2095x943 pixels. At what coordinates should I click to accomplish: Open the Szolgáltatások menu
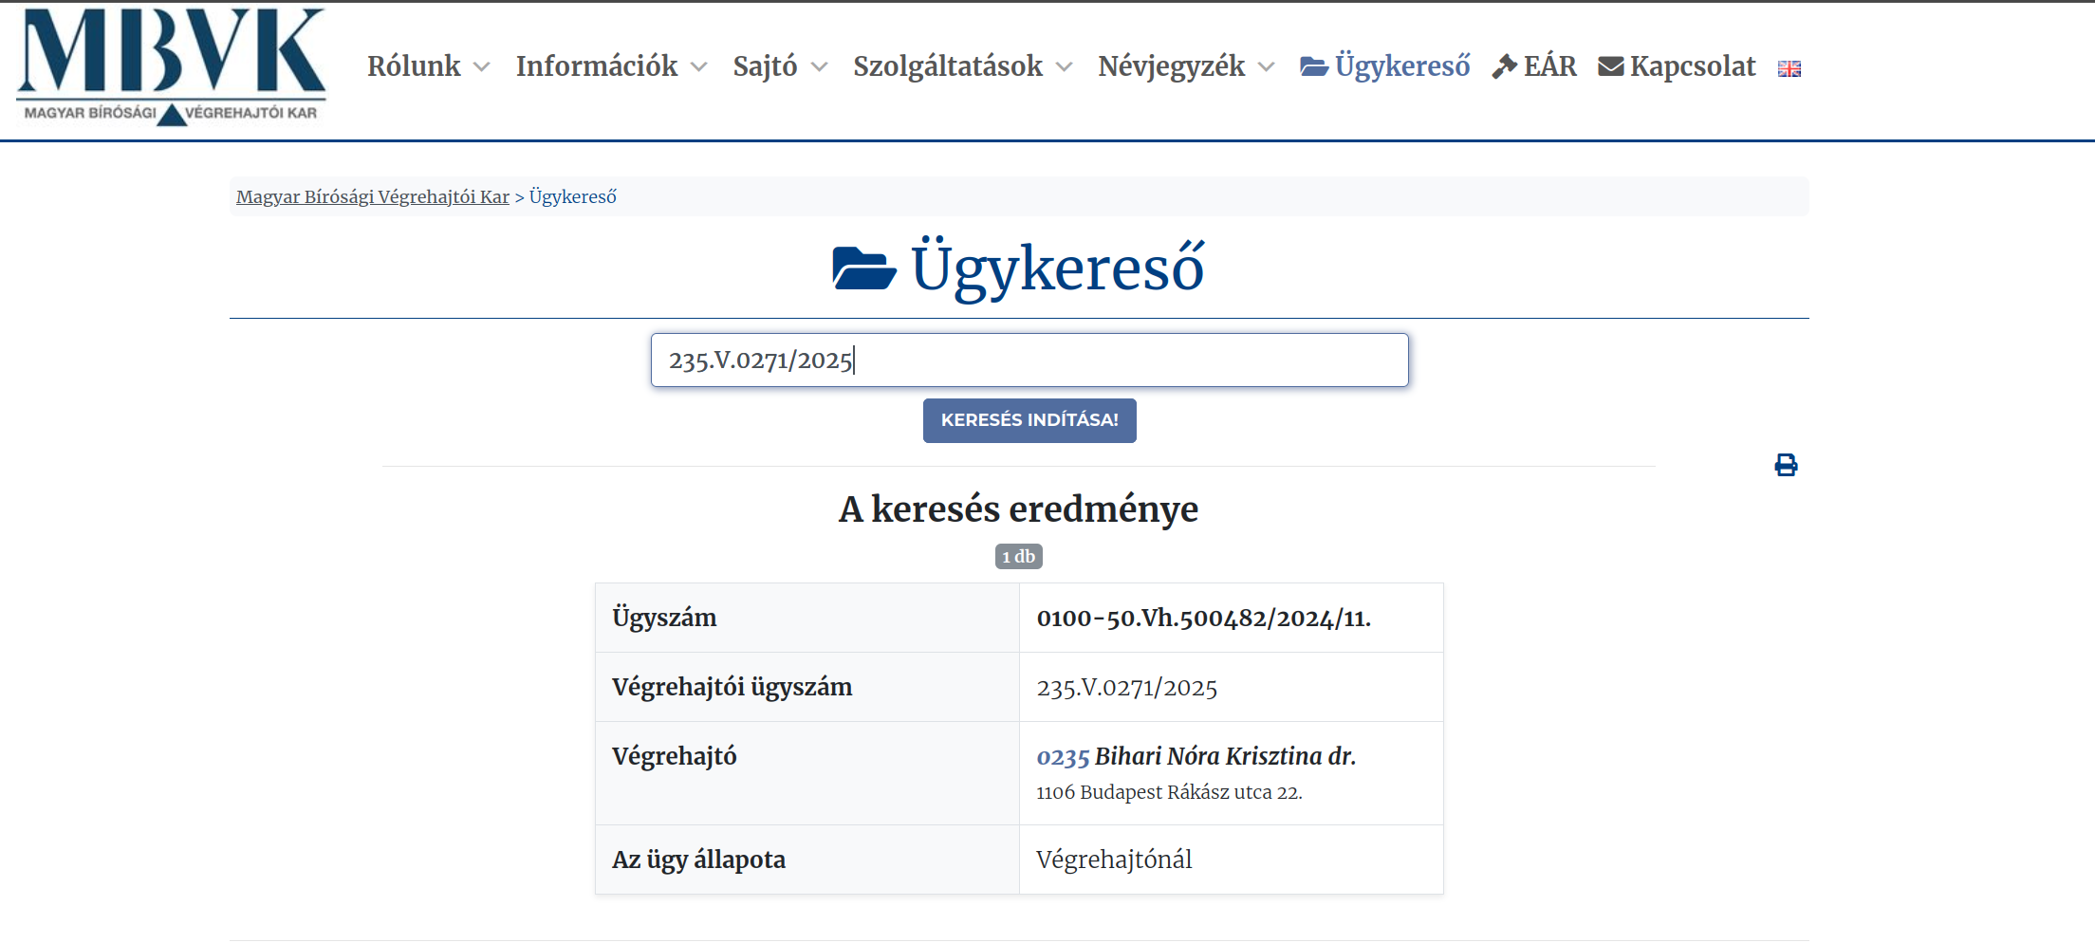(x=962, y=66)
